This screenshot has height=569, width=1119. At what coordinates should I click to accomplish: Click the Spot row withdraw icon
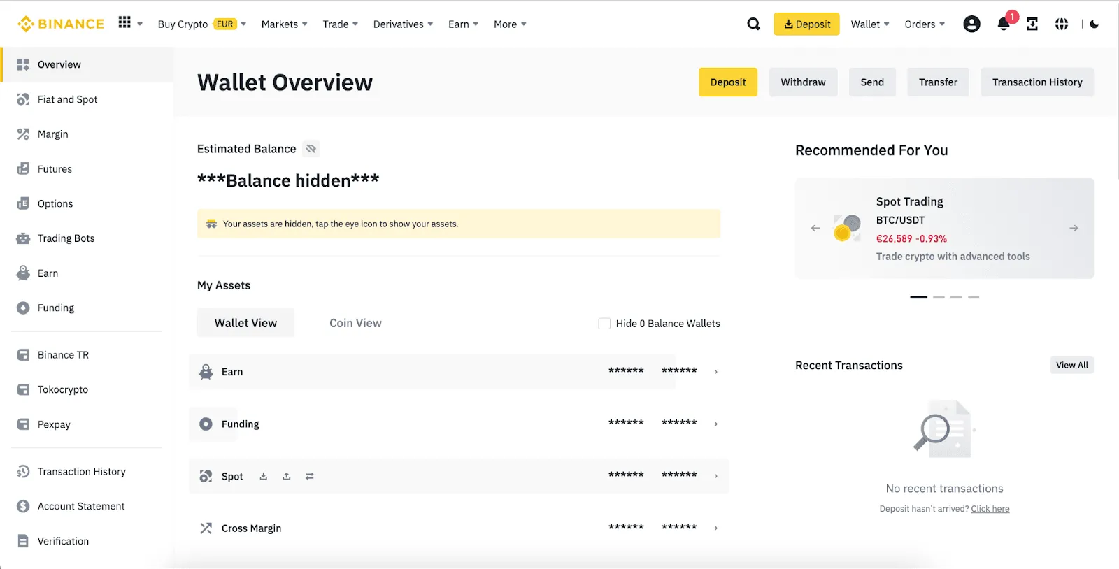[287, 477]
